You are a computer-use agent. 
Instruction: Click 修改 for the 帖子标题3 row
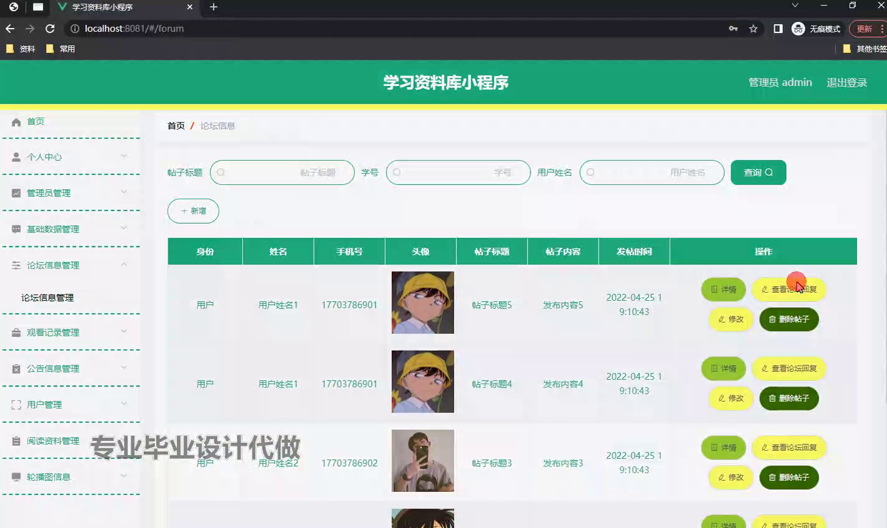pos(731,478)
